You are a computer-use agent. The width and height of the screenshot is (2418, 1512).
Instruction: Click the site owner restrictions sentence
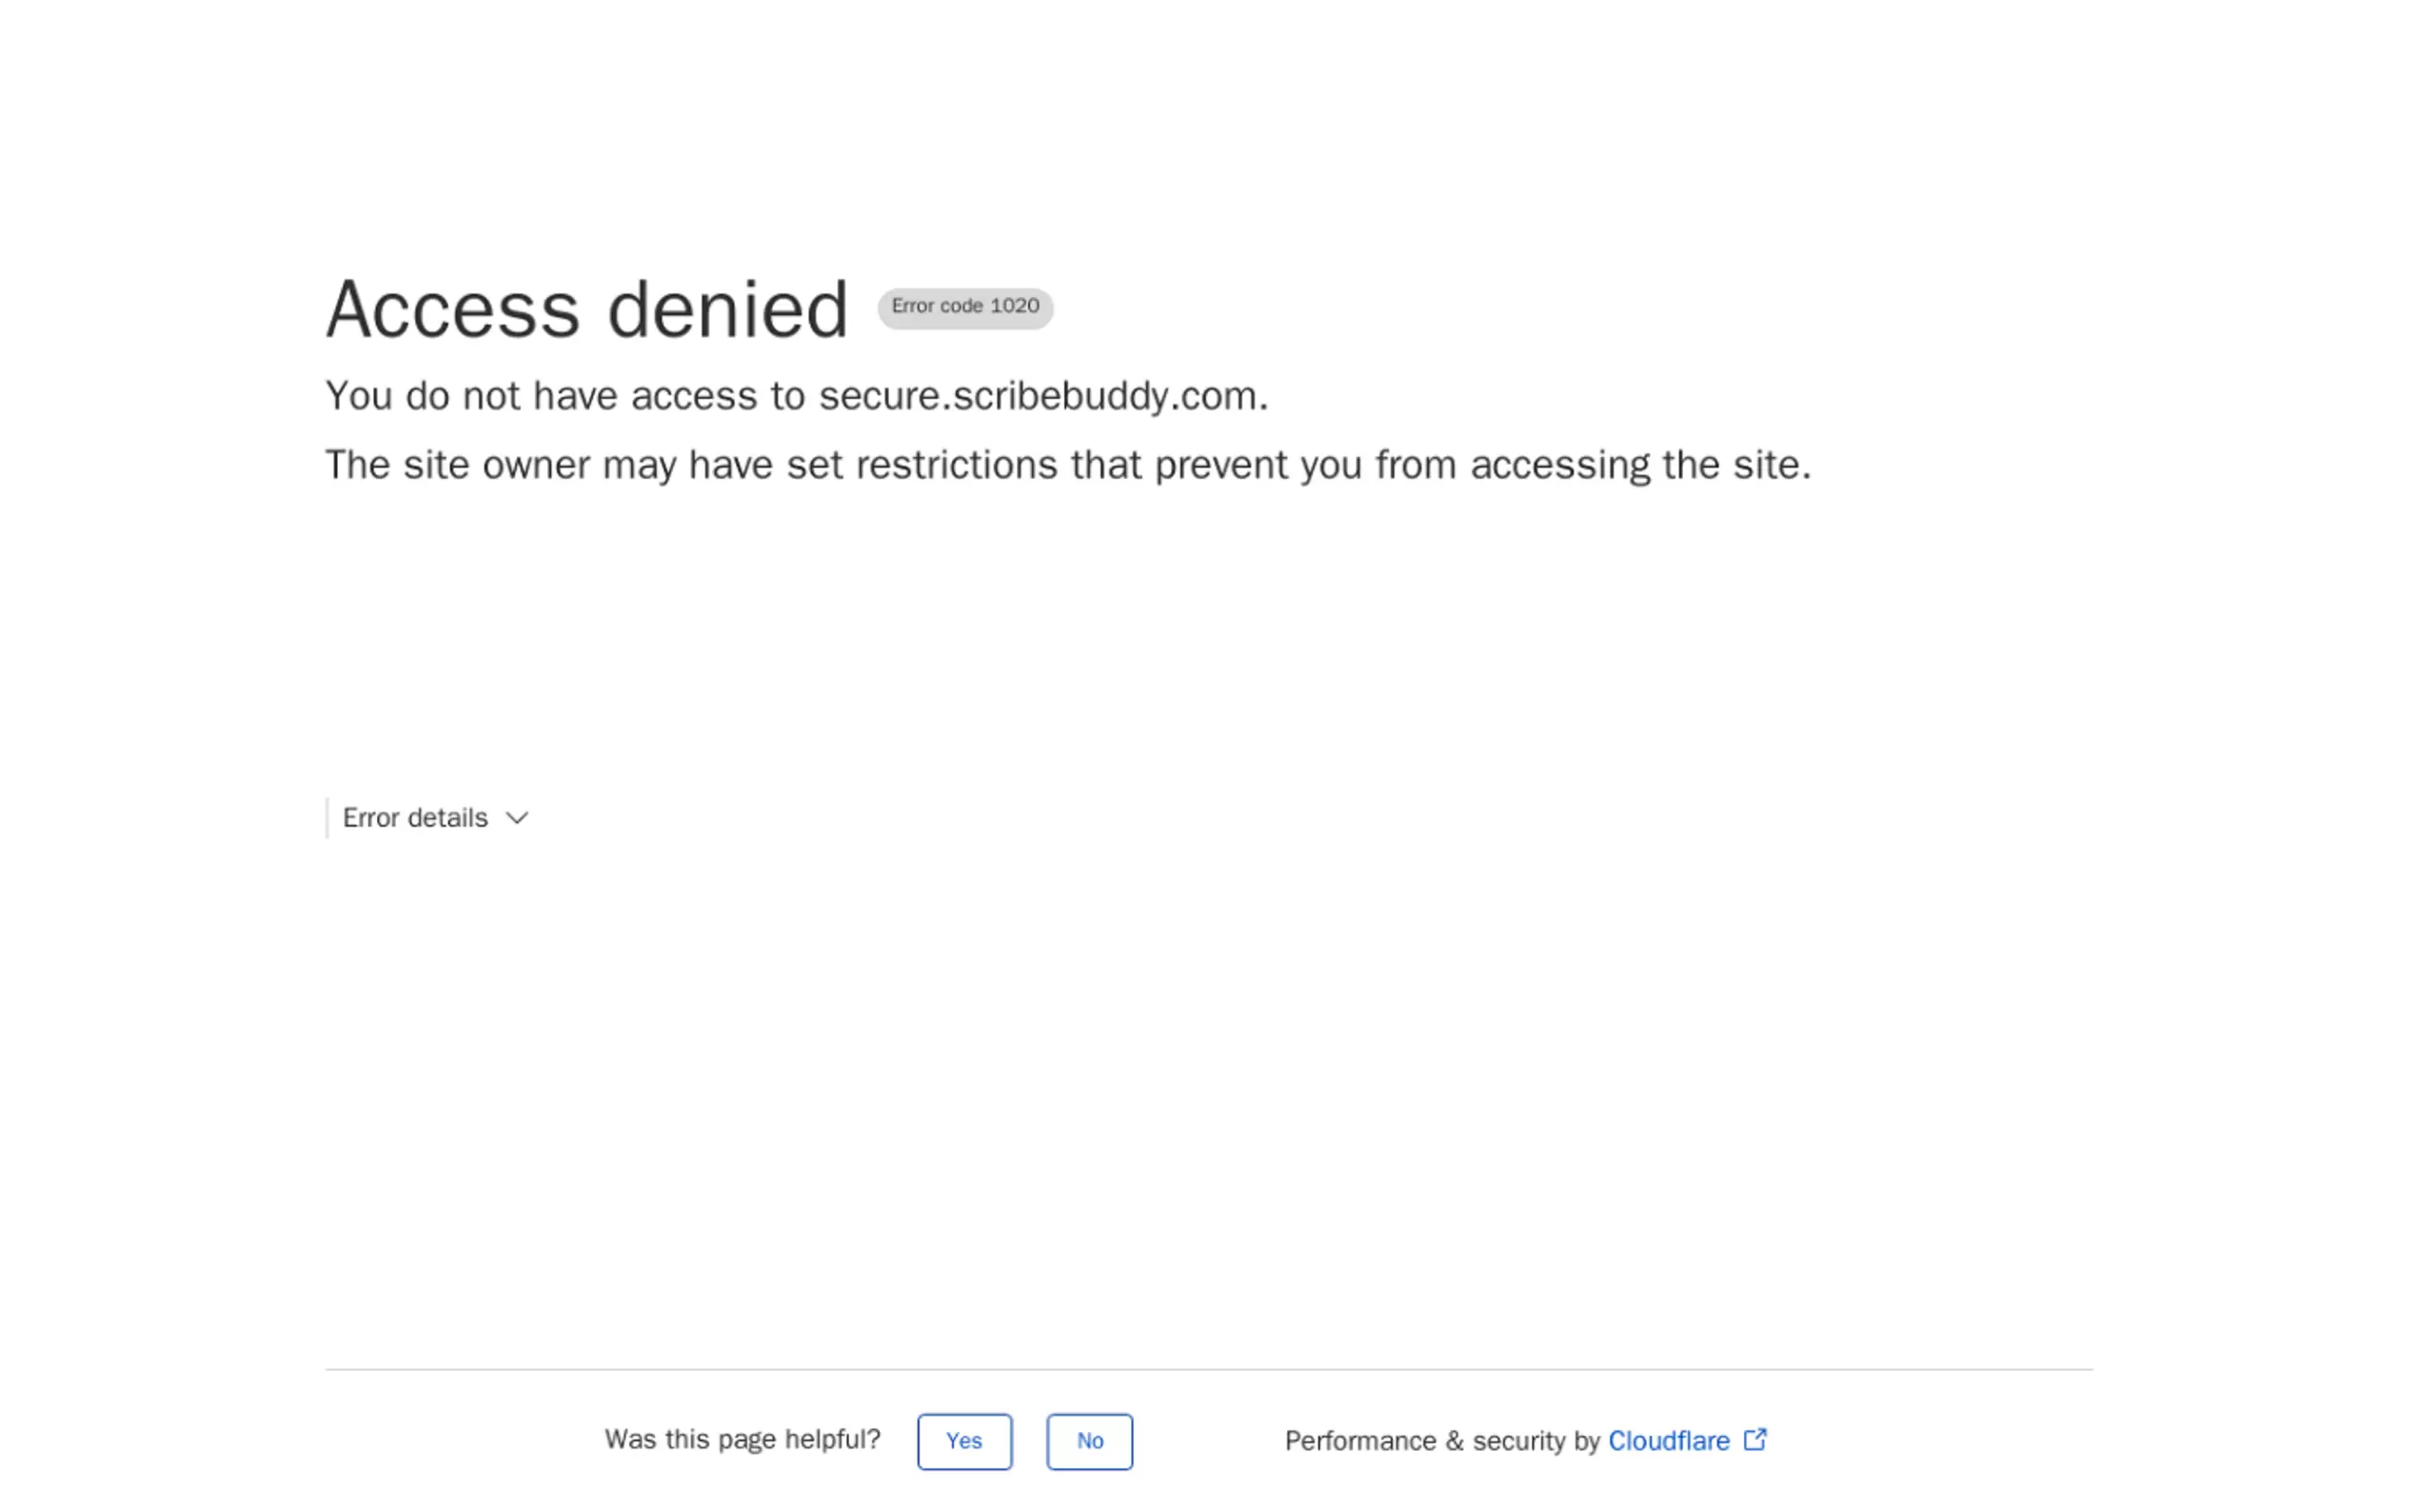pos(1066,465)
